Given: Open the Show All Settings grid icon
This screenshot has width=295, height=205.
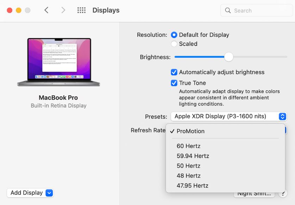Looking at the screenshot, I should pos(81,10).
